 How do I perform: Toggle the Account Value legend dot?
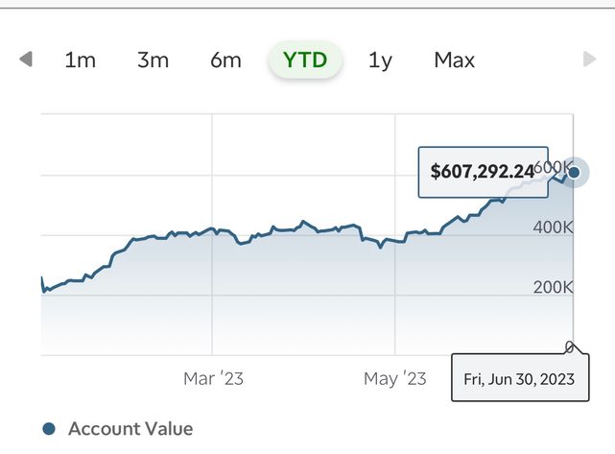[50, 429]
